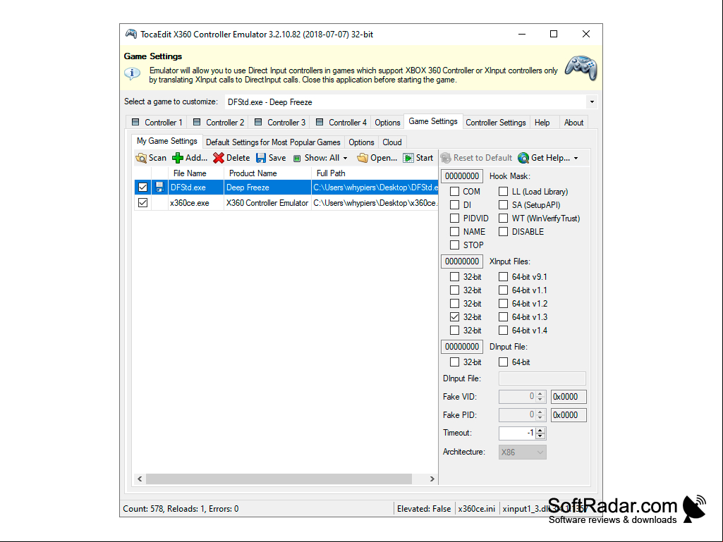Click the Hook Mask value box
723x542 pixels.
tap(462, 176)
